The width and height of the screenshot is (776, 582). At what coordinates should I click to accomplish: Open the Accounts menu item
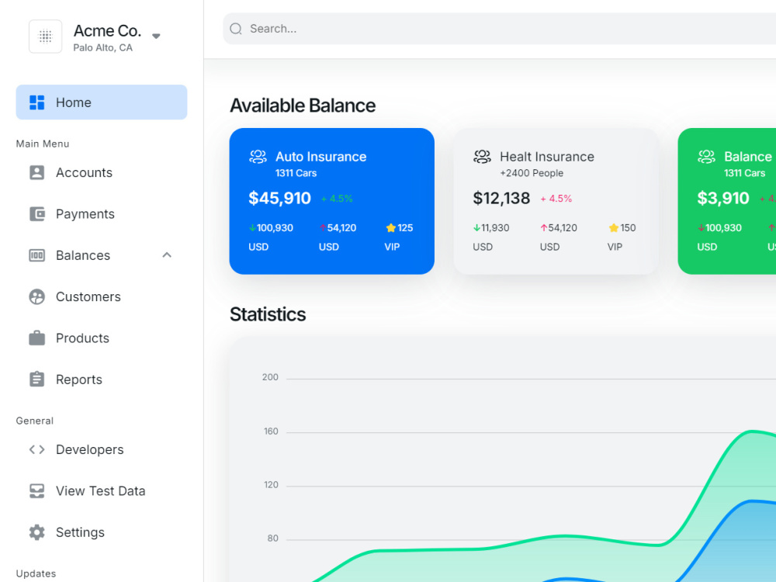[102, 173]
